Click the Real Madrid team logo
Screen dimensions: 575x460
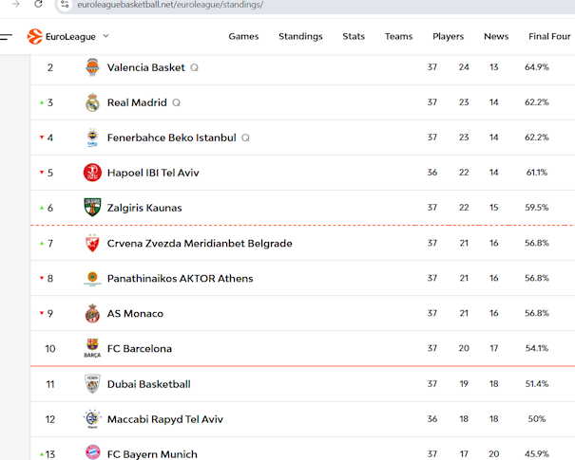click(x=92, y=102)
